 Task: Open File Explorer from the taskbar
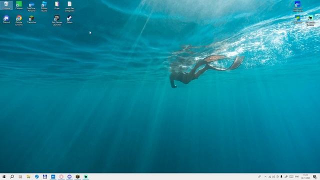coord(28,176)
